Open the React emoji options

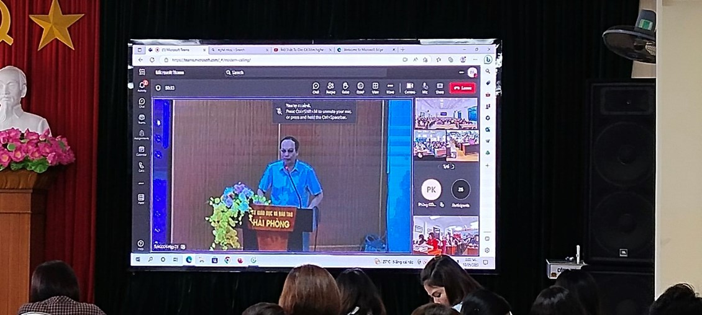coord(360,87)
